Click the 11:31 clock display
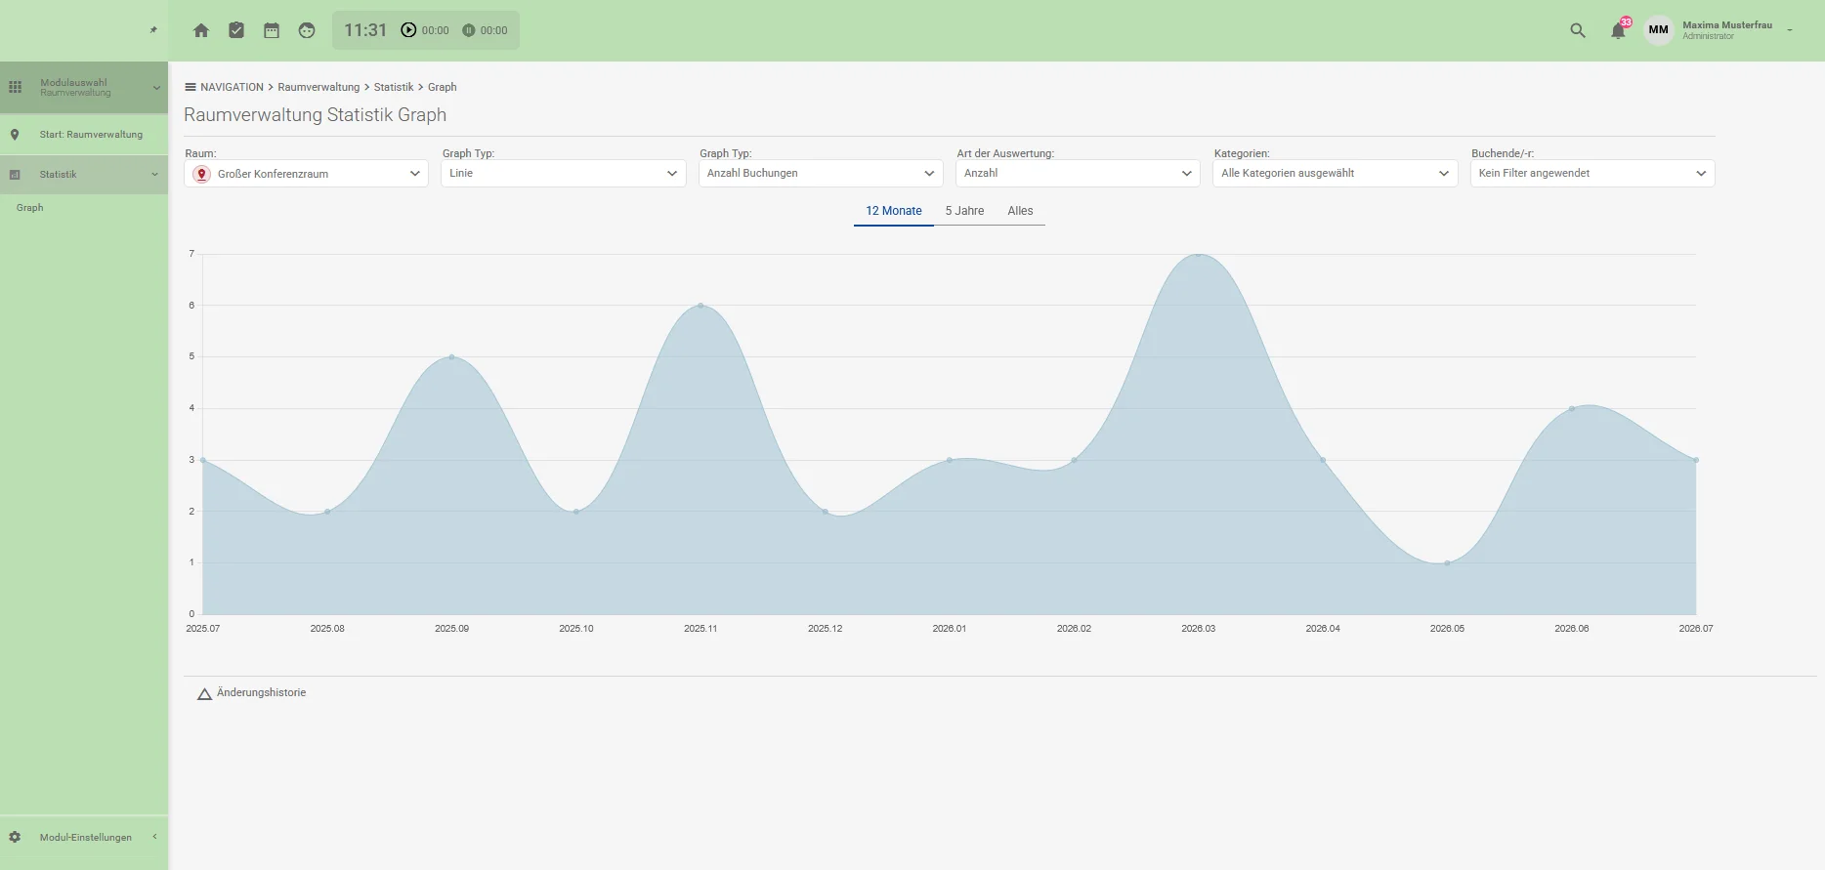This screenshot has width=1825, height=870. pyautogui.click(x=365, y=30)
